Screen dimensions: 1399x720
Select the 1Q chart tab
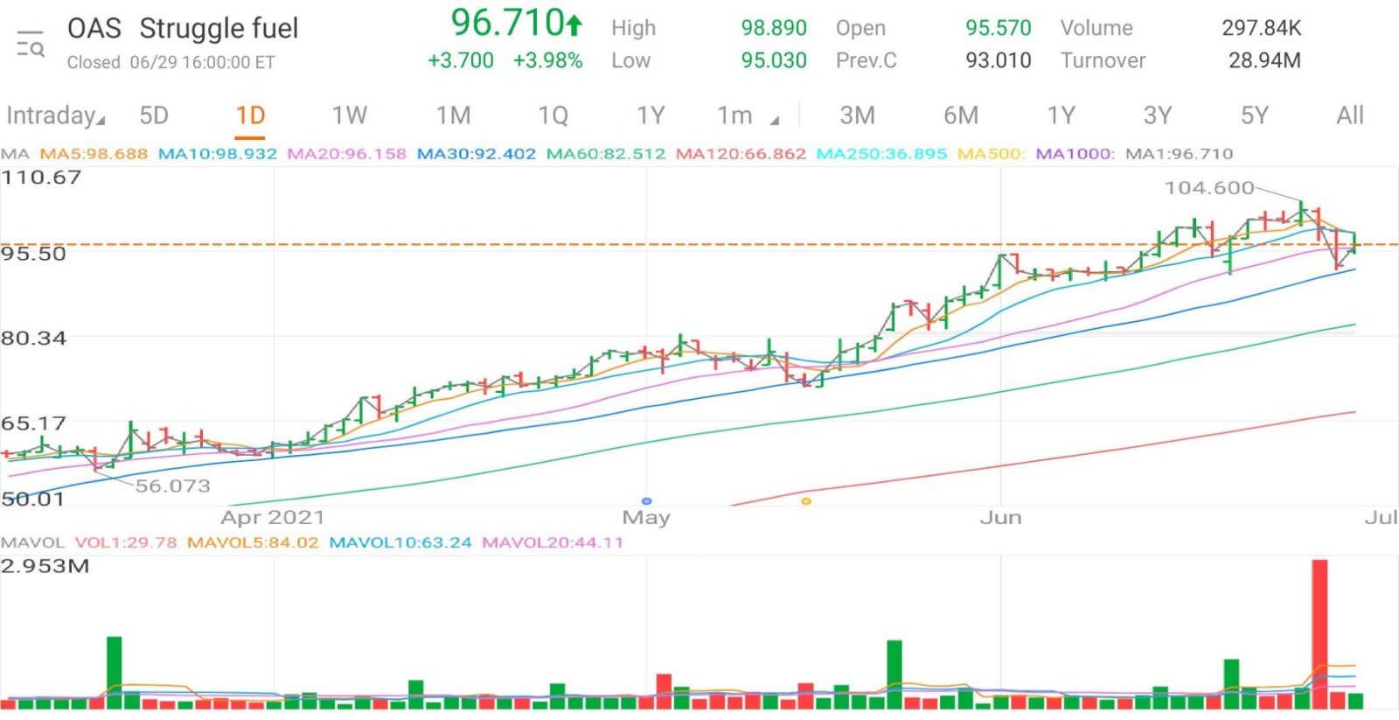[553, 115]
